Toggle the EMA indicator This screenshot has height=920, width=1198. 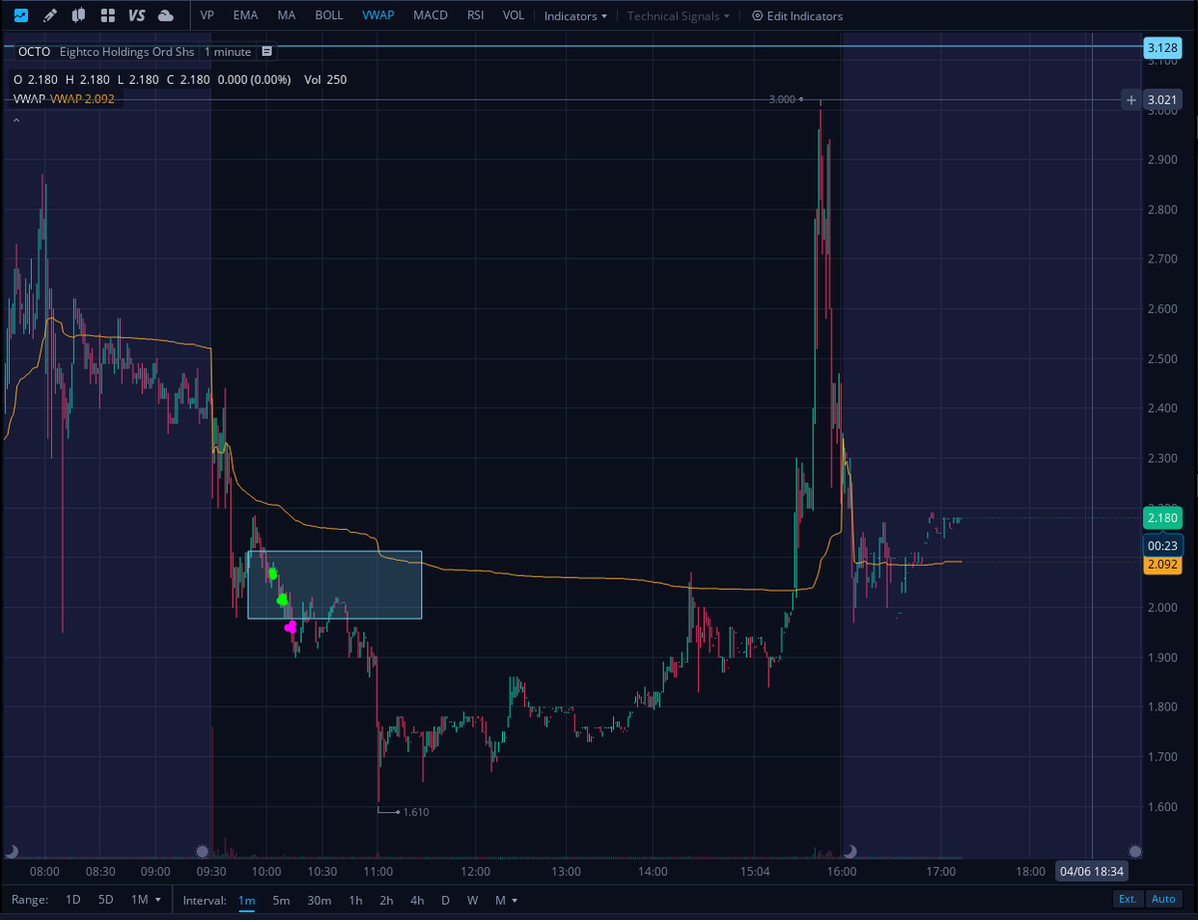tap(245, 16)
